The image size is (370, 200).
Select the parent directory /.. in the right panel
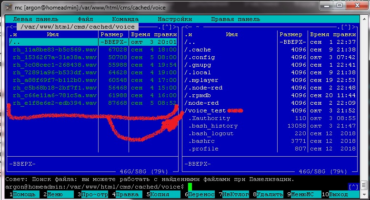(190, 42)
